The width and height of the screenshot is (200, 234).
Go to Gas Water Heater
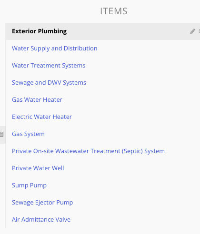(x=37, y=100)
